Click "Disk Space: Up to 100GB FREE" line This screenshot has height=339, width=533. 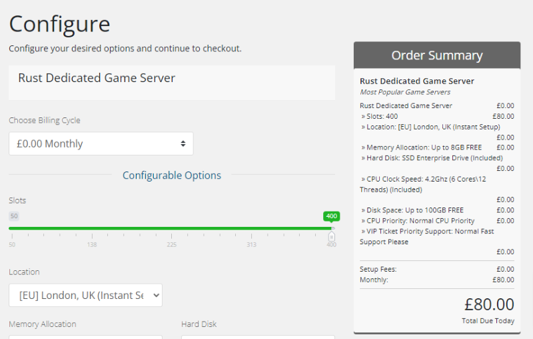tap(412, 210)
